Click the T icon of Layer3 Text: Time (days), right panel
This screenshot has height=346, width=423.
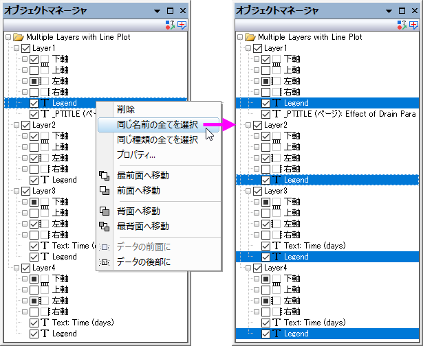coord(276,246)
